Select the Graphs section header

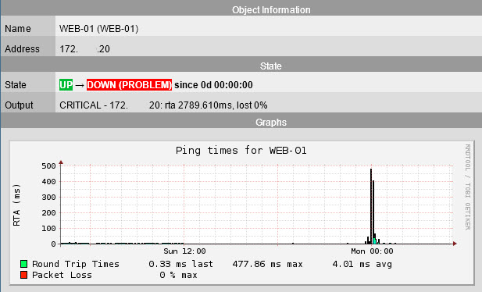[271, 123]
